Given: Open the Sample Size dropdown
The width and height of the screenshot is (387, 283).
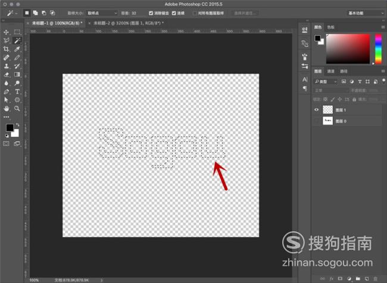Looking at the screenshot, I should [x=102, y=13].
